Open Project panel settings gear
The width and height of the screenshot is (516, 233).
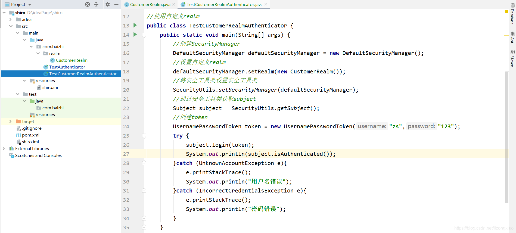108,4
